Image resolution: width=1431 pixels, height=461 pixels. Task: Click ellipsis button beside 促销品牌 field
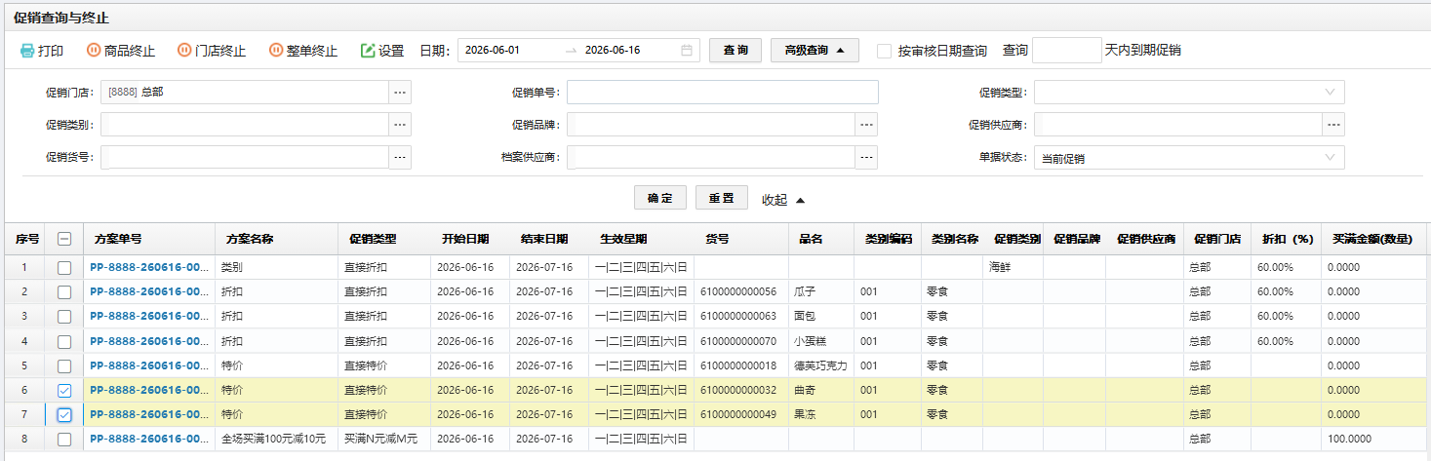[867, 125]
